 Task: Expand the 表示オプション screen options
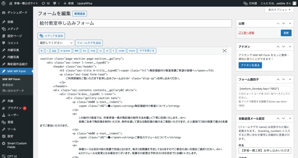click(x=279, y=10)
